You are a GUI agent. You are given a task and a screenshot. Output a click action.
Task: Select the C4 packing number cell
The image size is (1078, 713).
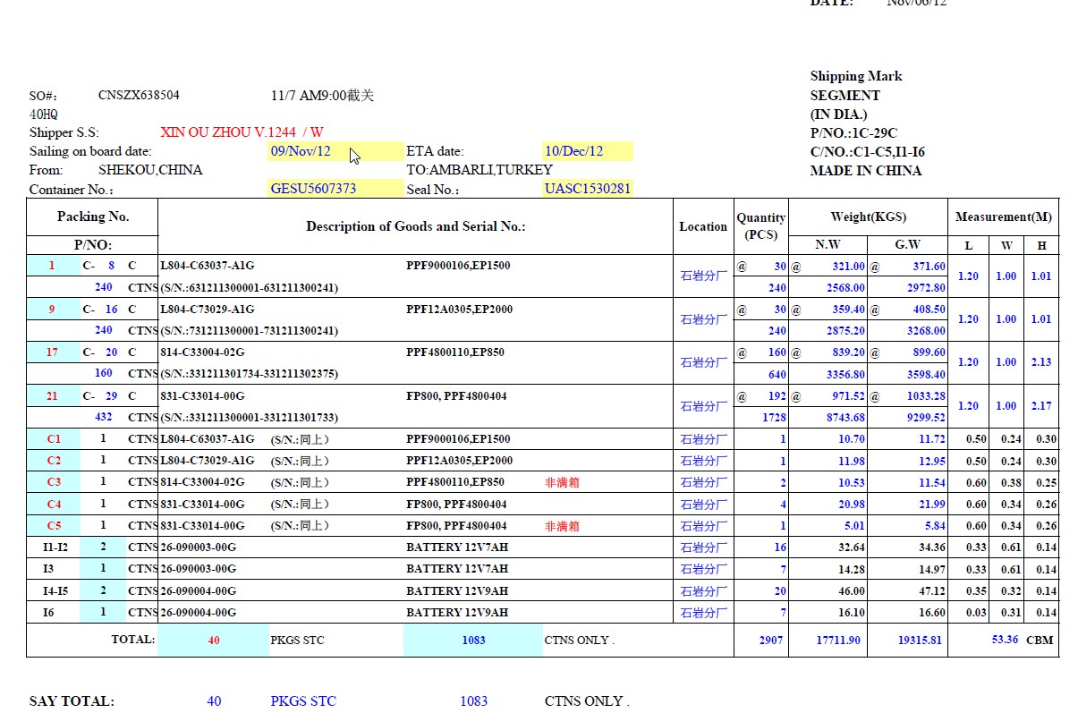click(x=54, y=505)
